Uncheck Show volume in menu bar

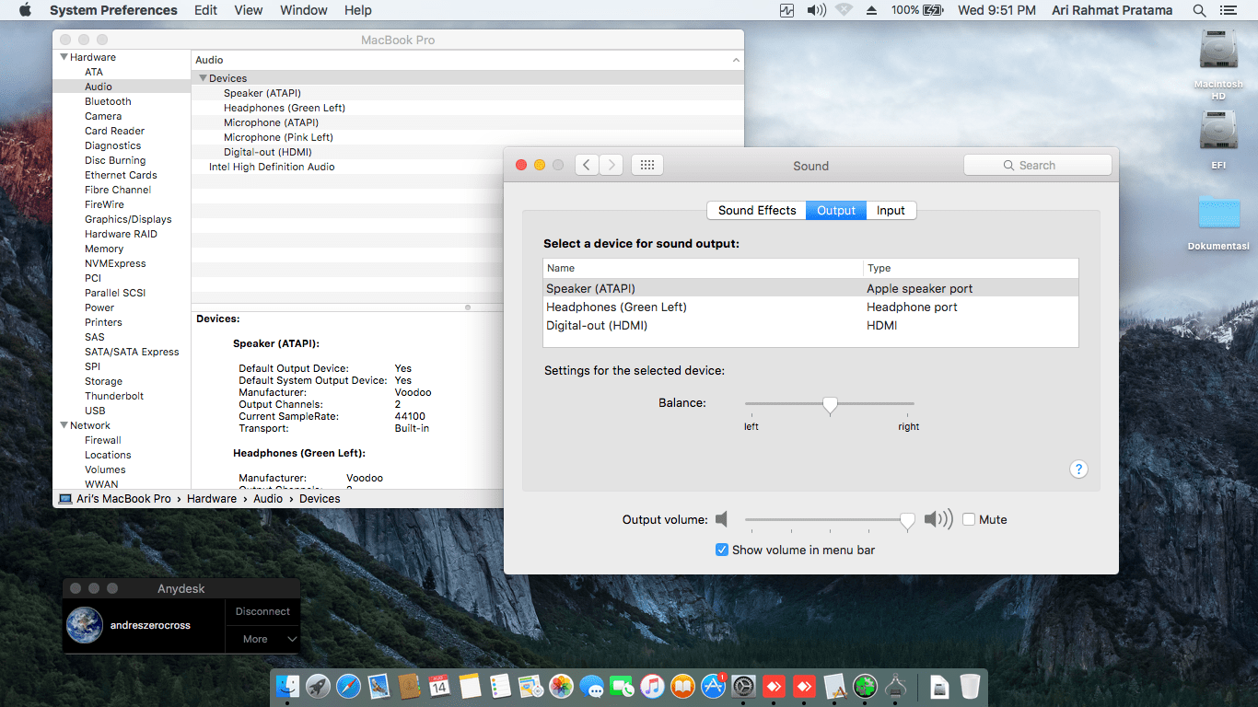tap(722, 550)
